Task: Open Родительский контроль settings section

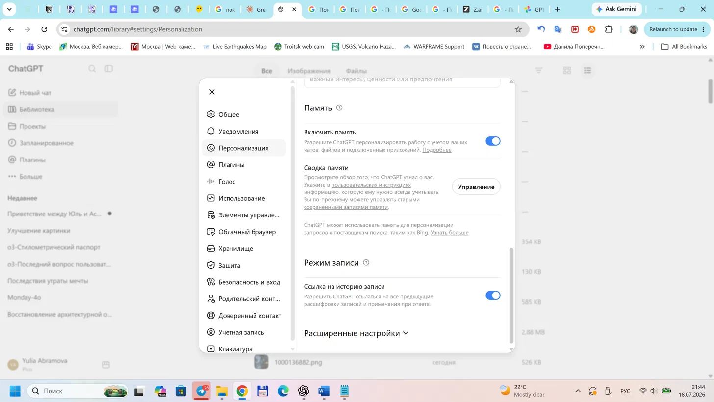Action: tap(244, 299)
